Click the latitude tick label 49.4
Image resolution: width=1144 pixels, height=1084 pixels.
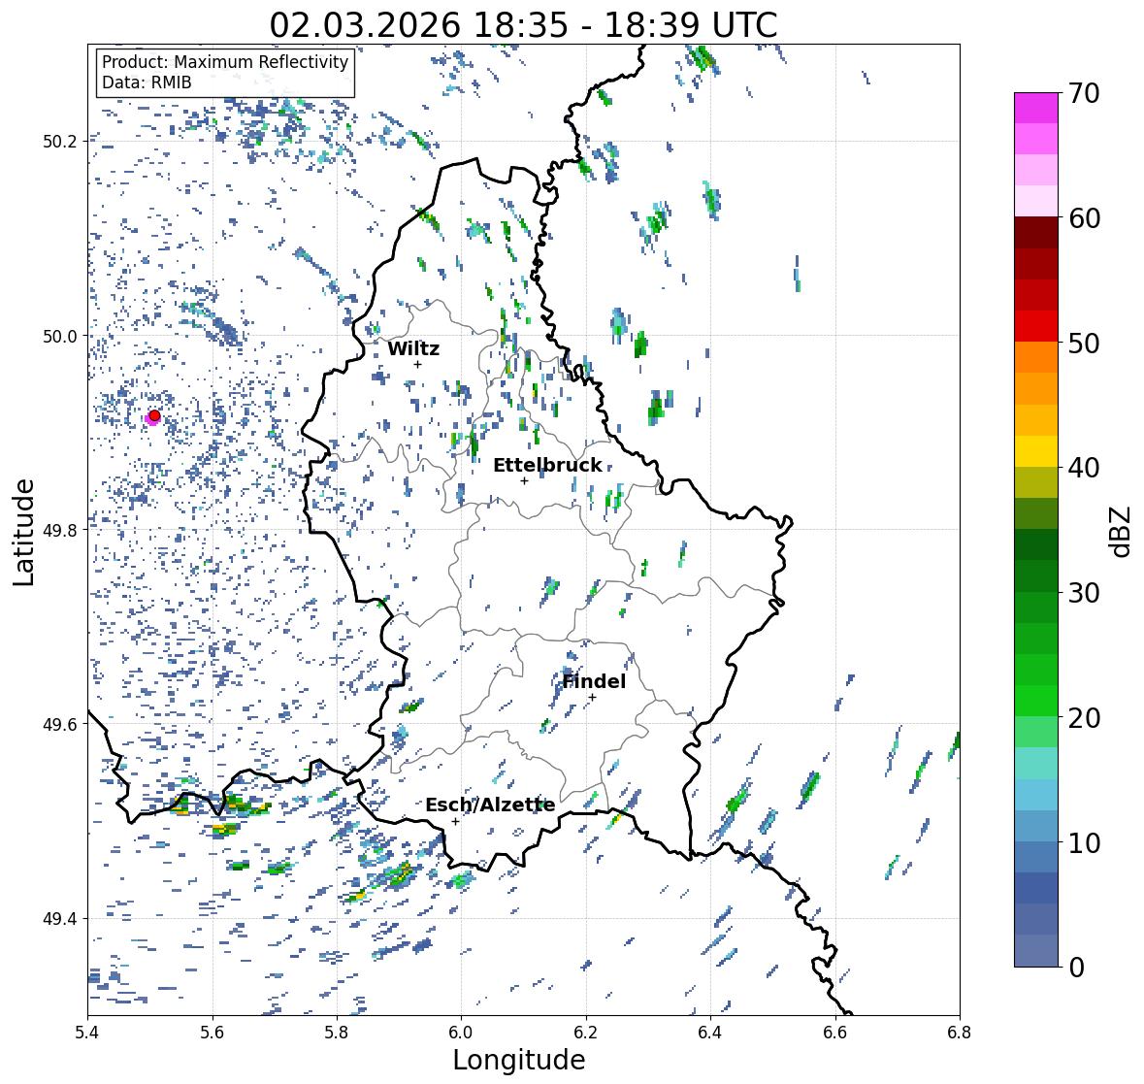[59, 919]
